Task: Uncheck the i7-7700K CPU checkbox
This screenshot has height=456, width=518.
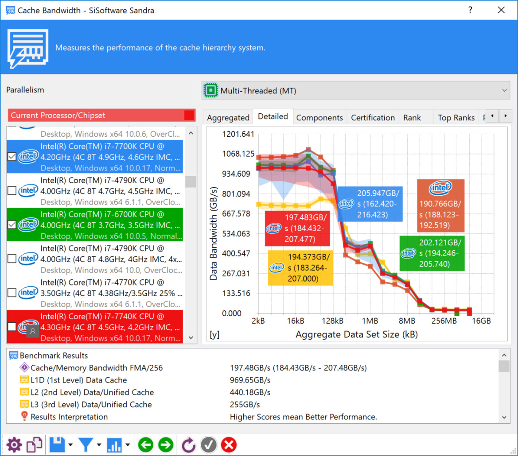Action: coord(12,156)
